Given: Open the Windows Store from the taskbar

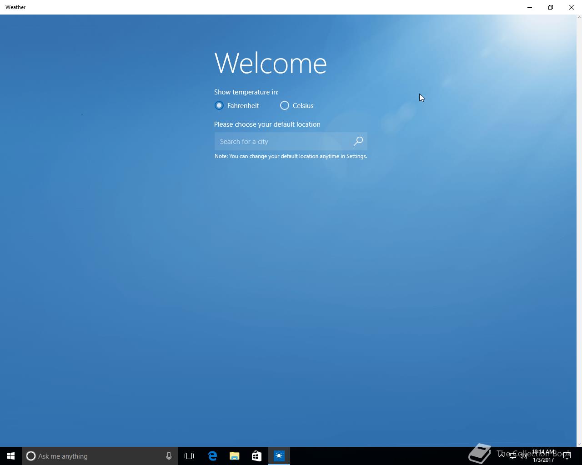Looking at the screenshot, I should [257, 456].
